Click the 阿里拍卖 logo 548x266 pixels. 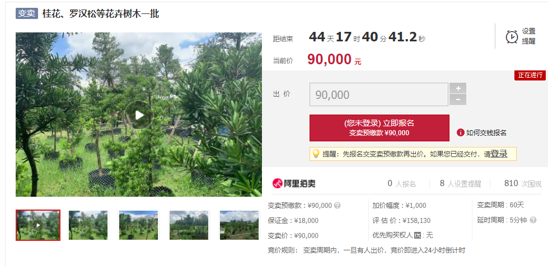point(294,183)
